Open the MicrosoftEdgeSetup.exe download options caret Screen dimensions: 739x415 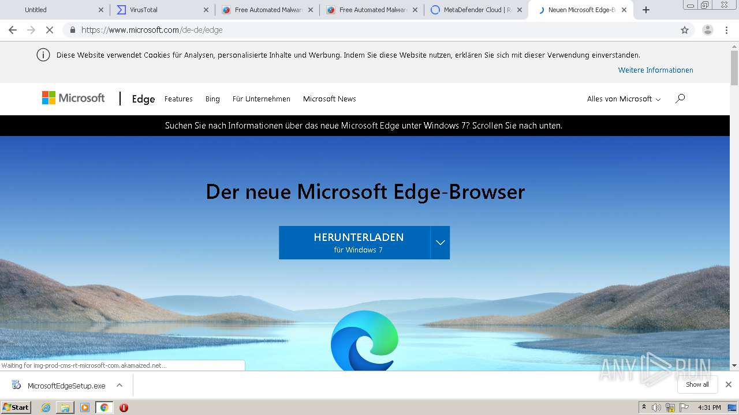point(120,385)
